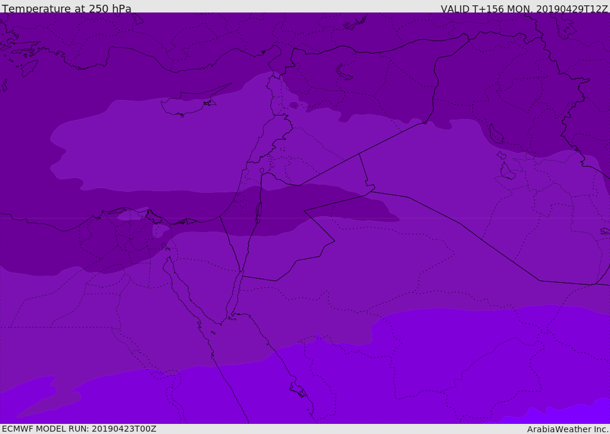Click the "250 hPa" pressure level text
Screen dimensions: 610x434
(x=110, y=9)
